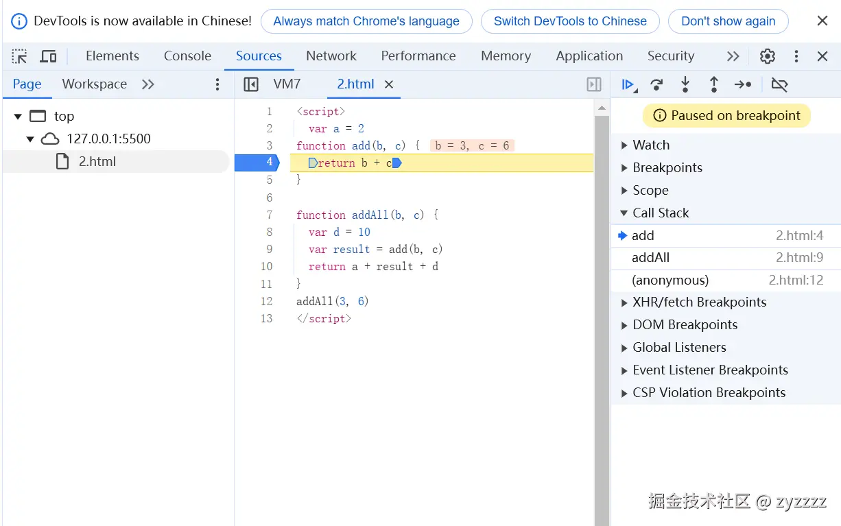Activate the inspect element picker icon
Screen dimensions: 841x526
20,56
